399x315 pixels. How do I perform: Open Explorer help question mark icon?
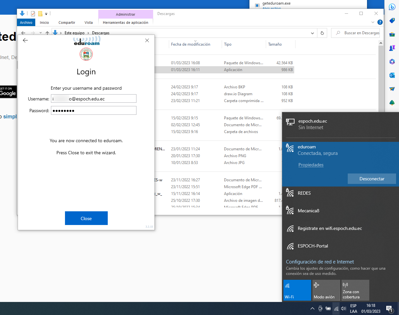(x=380, y=22)
